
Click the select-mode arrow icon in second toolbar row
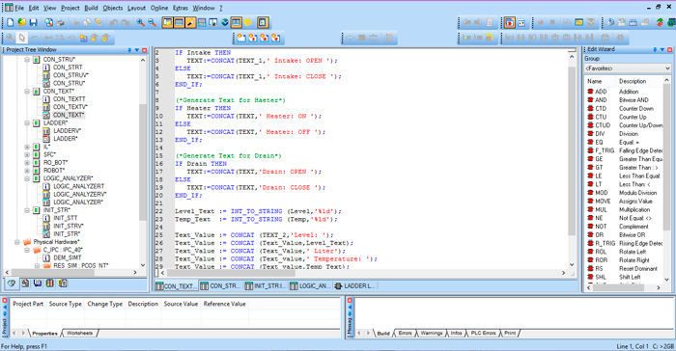click(x=21, y=38)
